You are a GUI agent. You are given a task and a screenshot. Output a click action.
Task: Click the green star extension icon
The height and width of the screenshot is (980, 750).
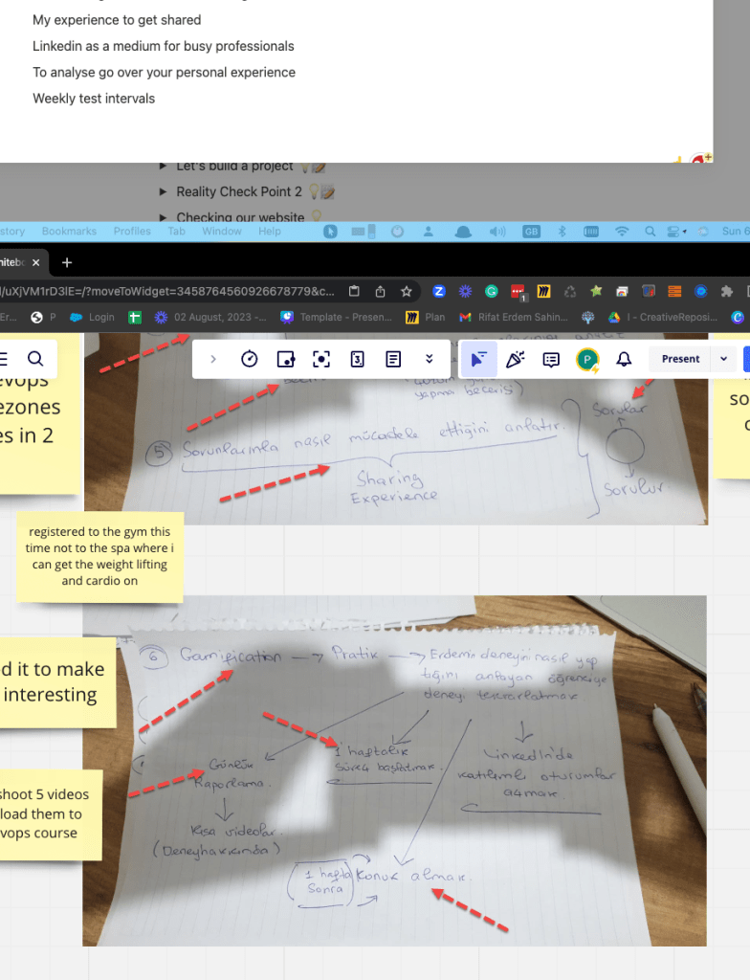point(596,291)
